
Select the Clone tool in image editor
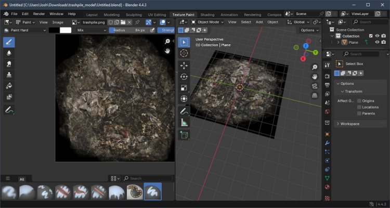(9, 74)
